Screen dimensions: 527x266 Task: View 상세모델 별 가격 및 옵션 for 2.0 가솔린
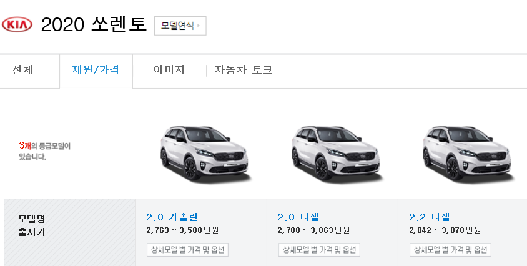[x=187, y=250]
